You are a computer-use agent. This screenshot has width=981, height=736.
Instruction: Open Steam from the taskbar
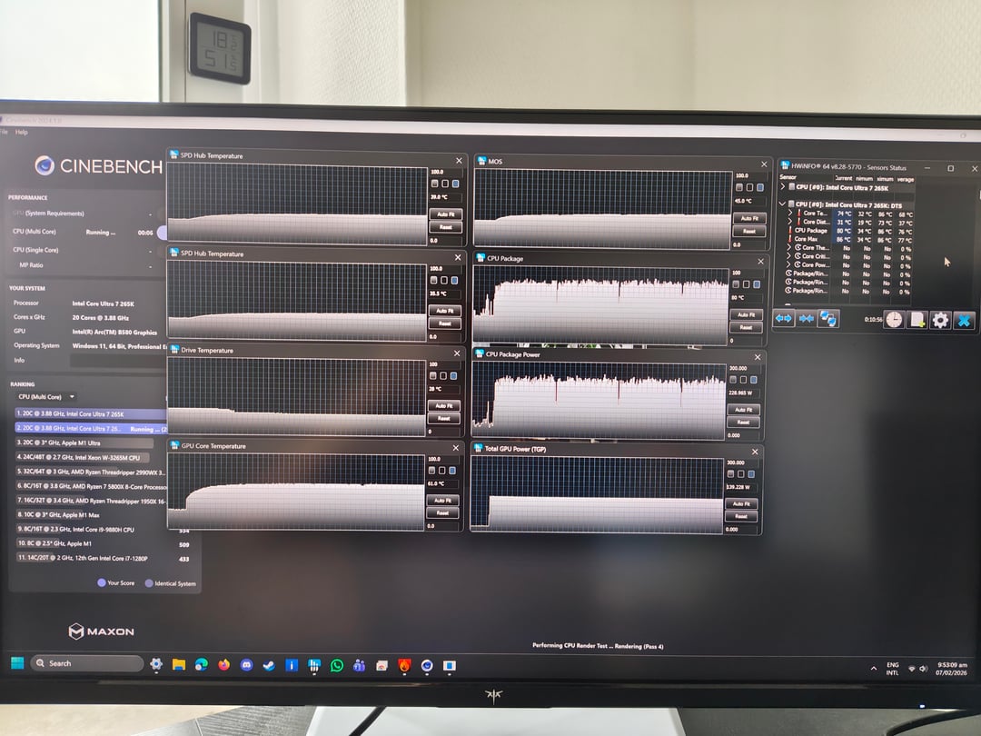pyautogui.click(x=268, y=665)
